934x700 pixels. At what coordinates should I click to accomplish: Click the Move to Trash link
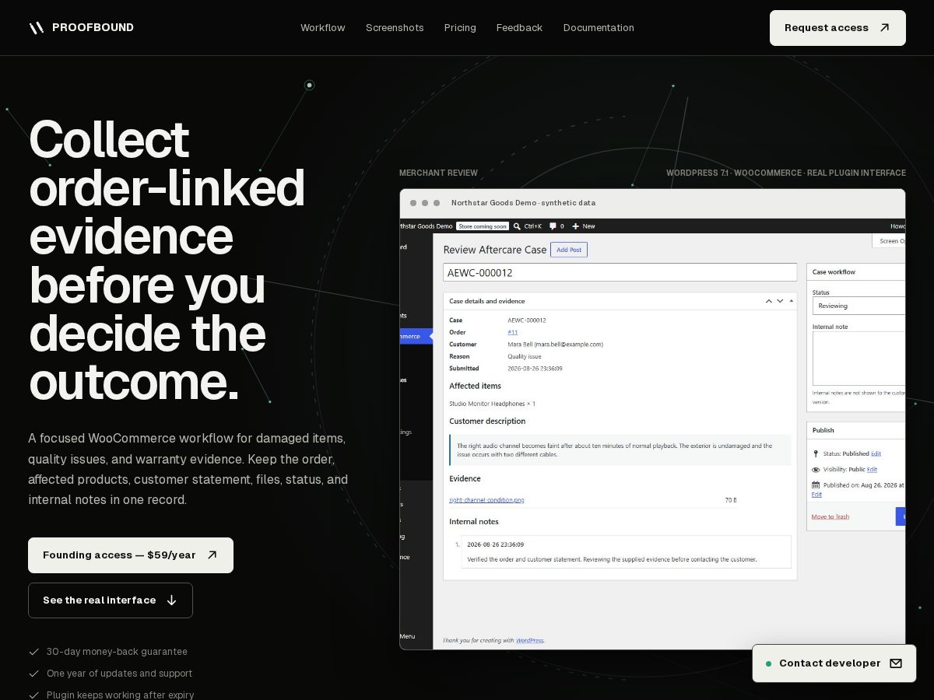click(830, 516)
